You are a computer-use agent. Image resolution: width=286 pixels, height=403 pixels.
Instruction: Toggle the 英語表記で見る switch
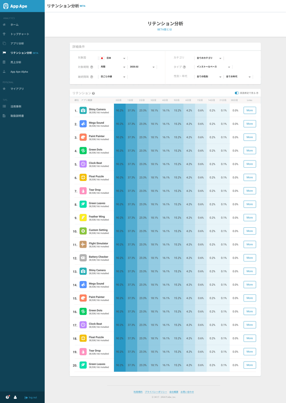tap(236, 93)
